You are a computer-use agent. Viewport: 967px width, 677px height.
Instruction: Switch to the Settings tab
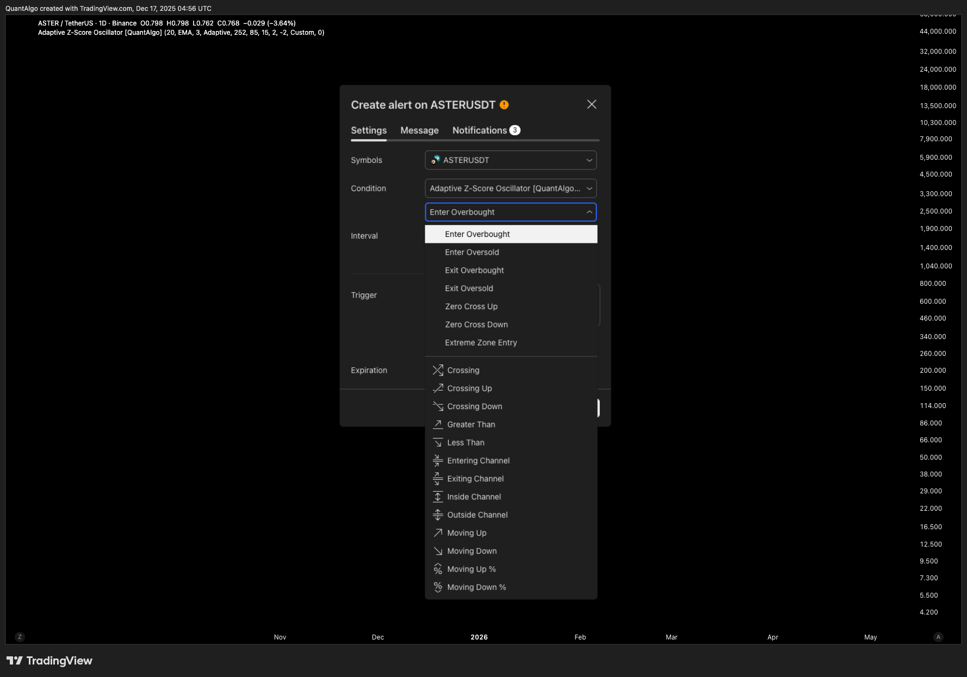pos(369,130)
